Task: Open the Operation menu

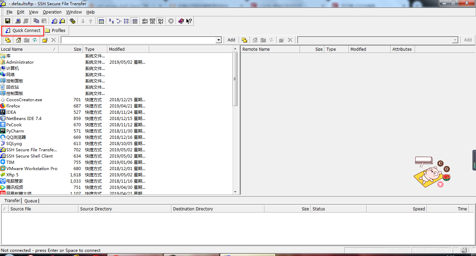Action: (52, 12)
